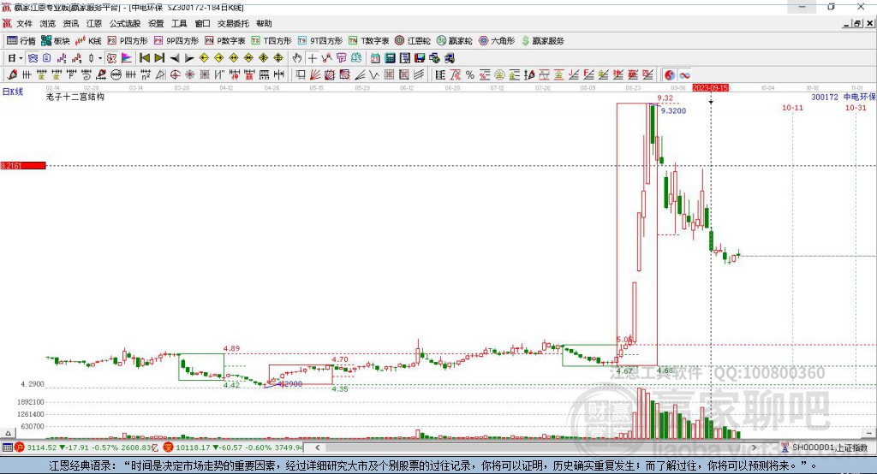Select the red circular target tool
This screenshot has width=877, height=474.
click(x=175, y=74)
